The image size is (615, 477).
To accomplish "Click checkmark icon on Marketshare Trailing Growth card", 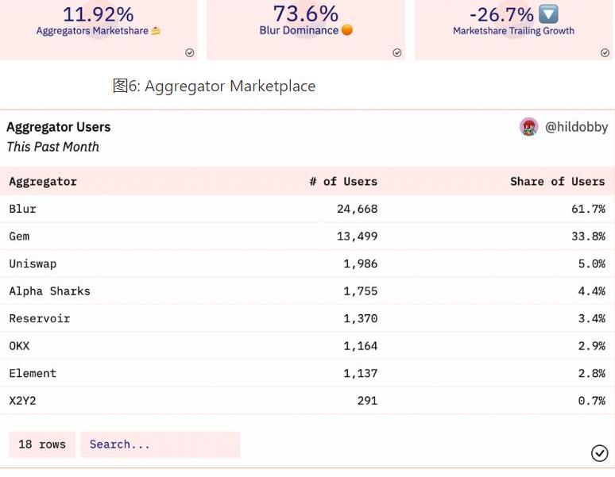I will tap(605, 52).
